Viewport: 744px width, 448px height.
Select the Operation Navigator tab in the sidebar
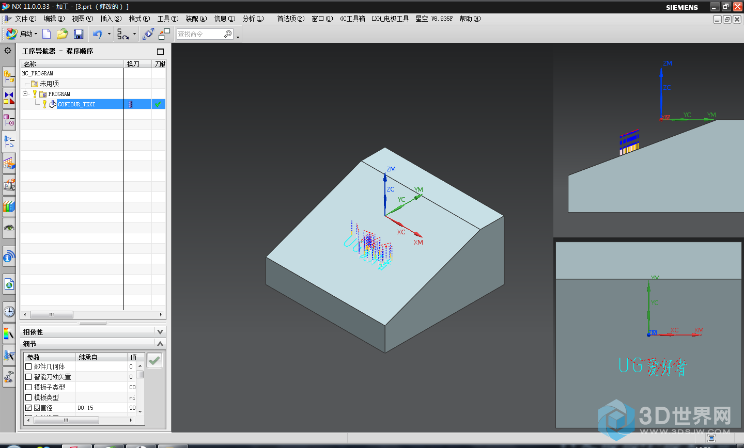coord(9,141)
